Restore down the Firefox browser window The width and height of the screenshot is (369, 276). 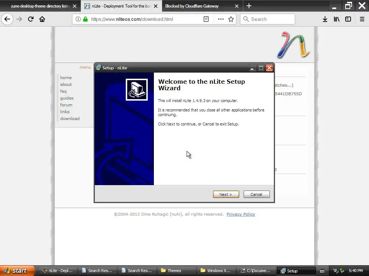(x=348, y=6)
